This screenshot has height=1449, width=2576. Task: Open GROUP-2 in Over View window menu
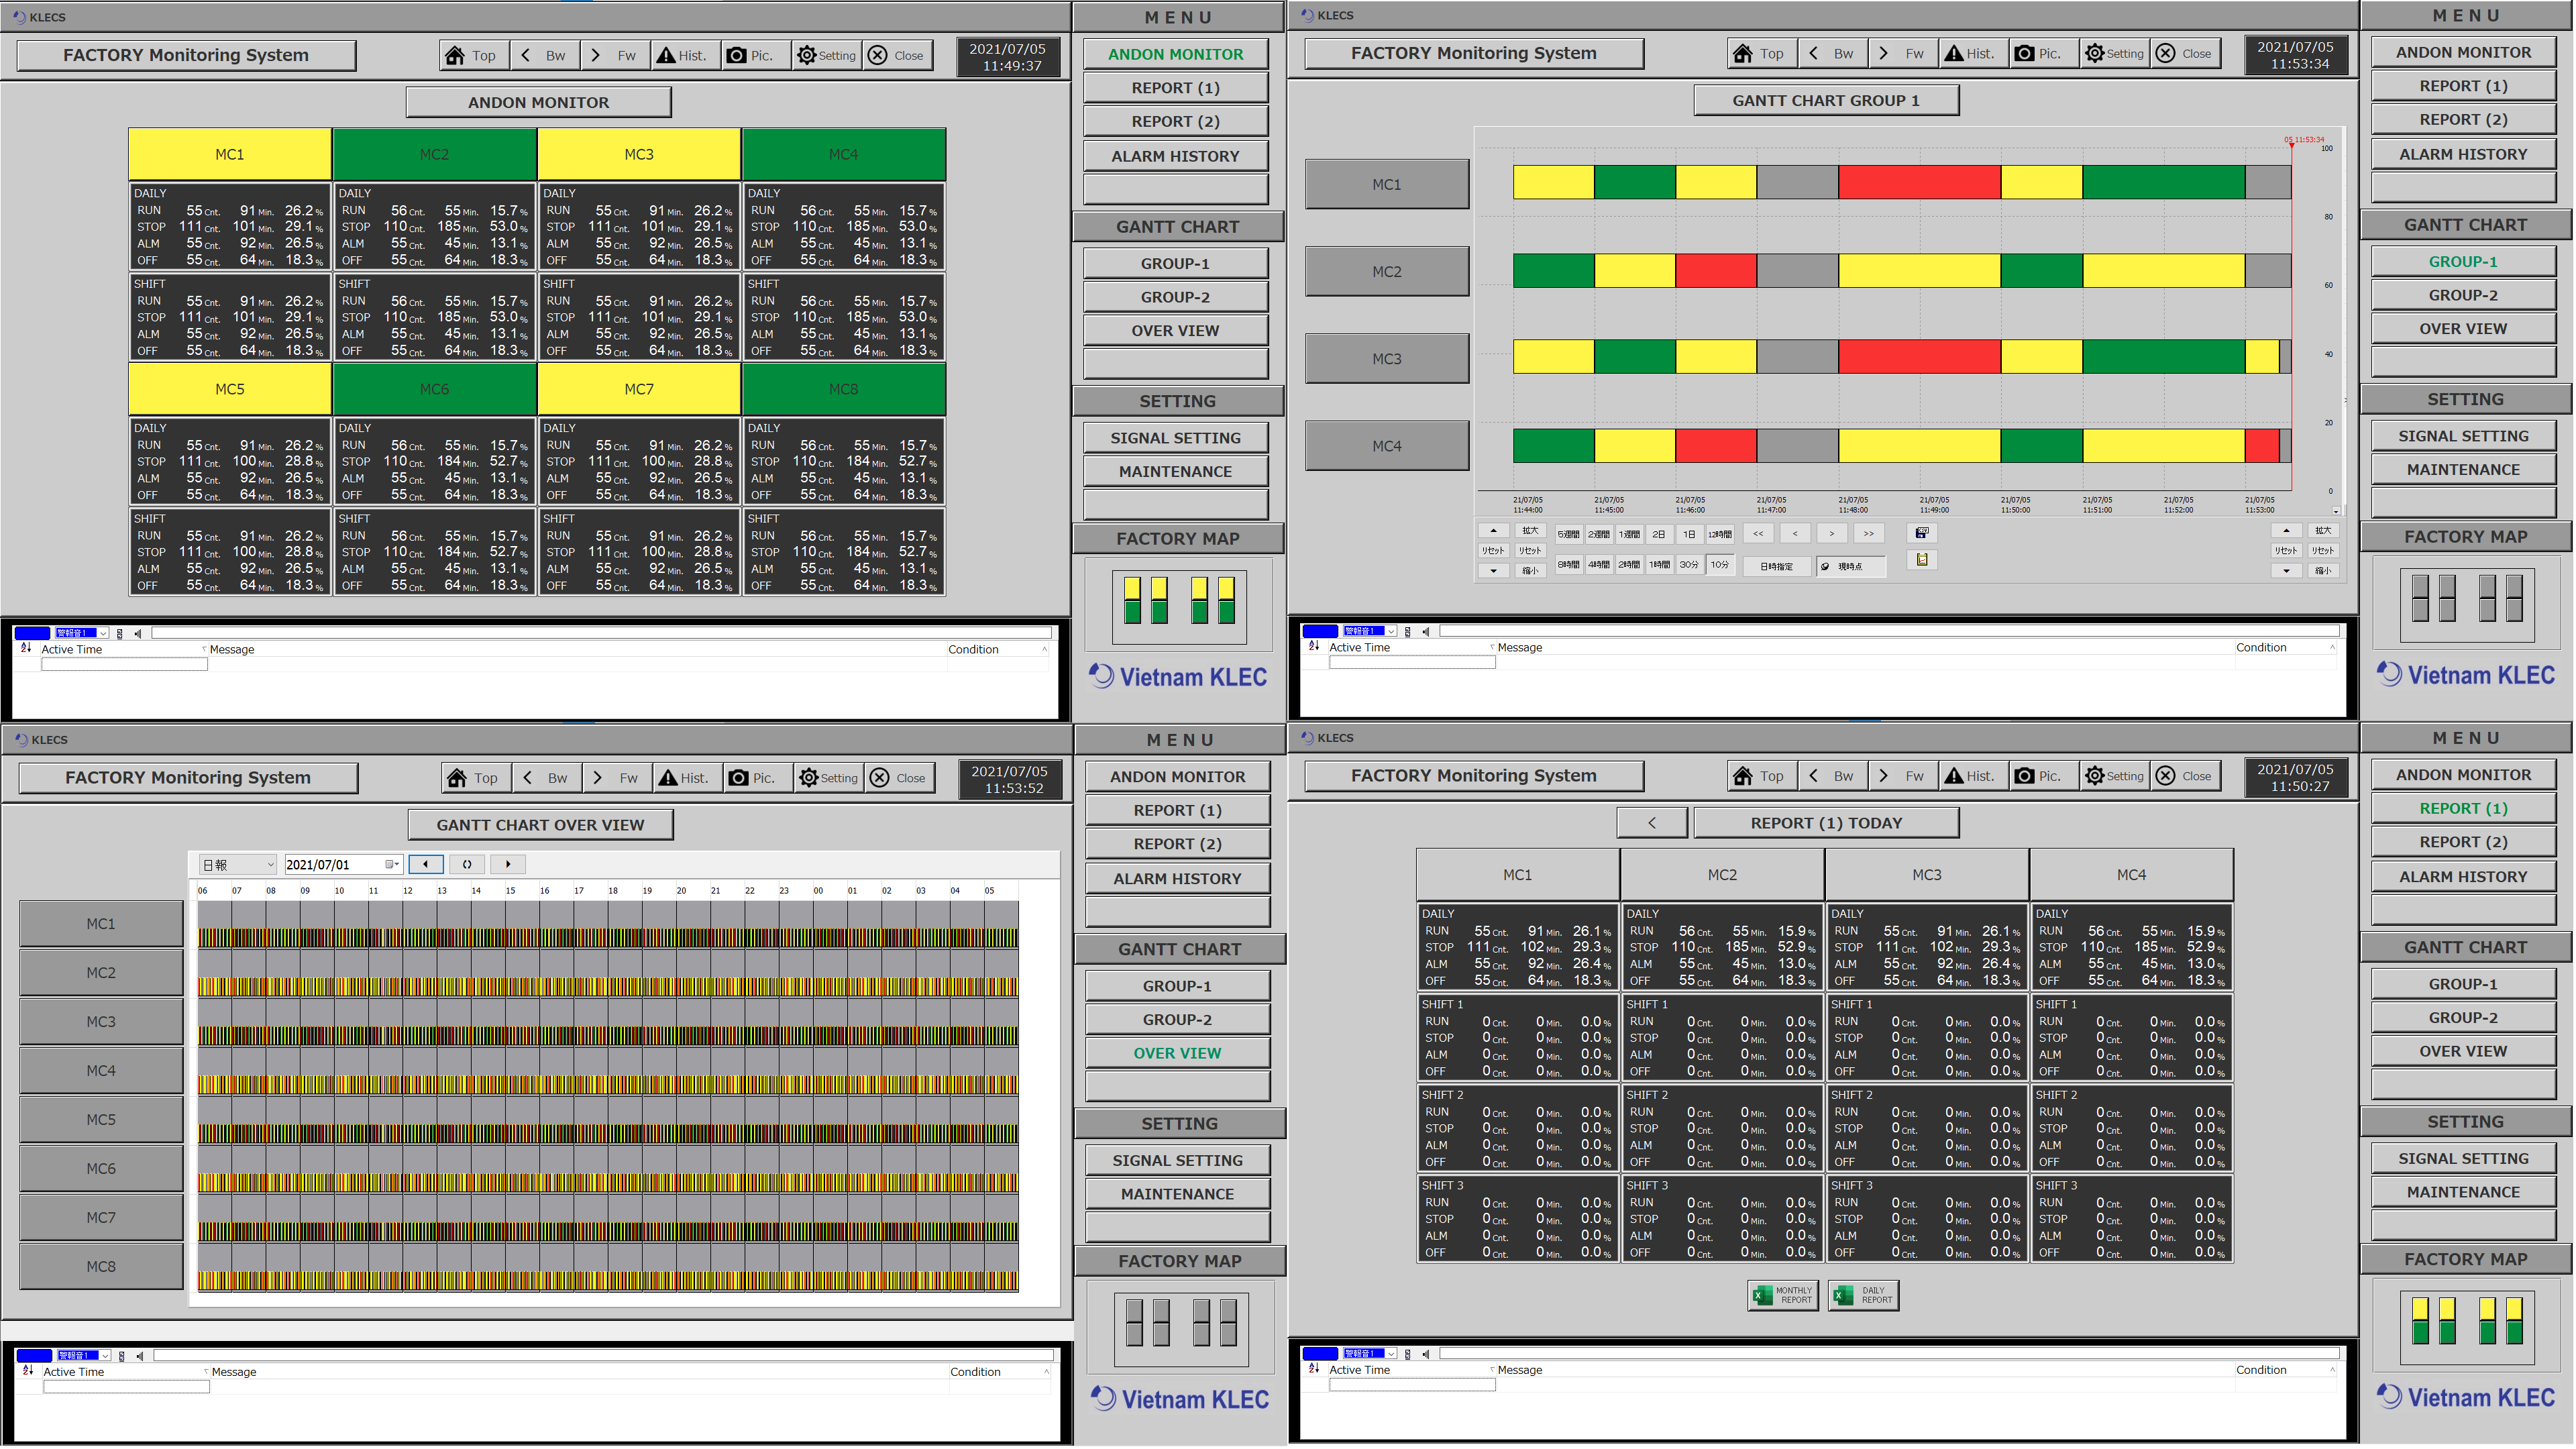click(1178, 1020)
